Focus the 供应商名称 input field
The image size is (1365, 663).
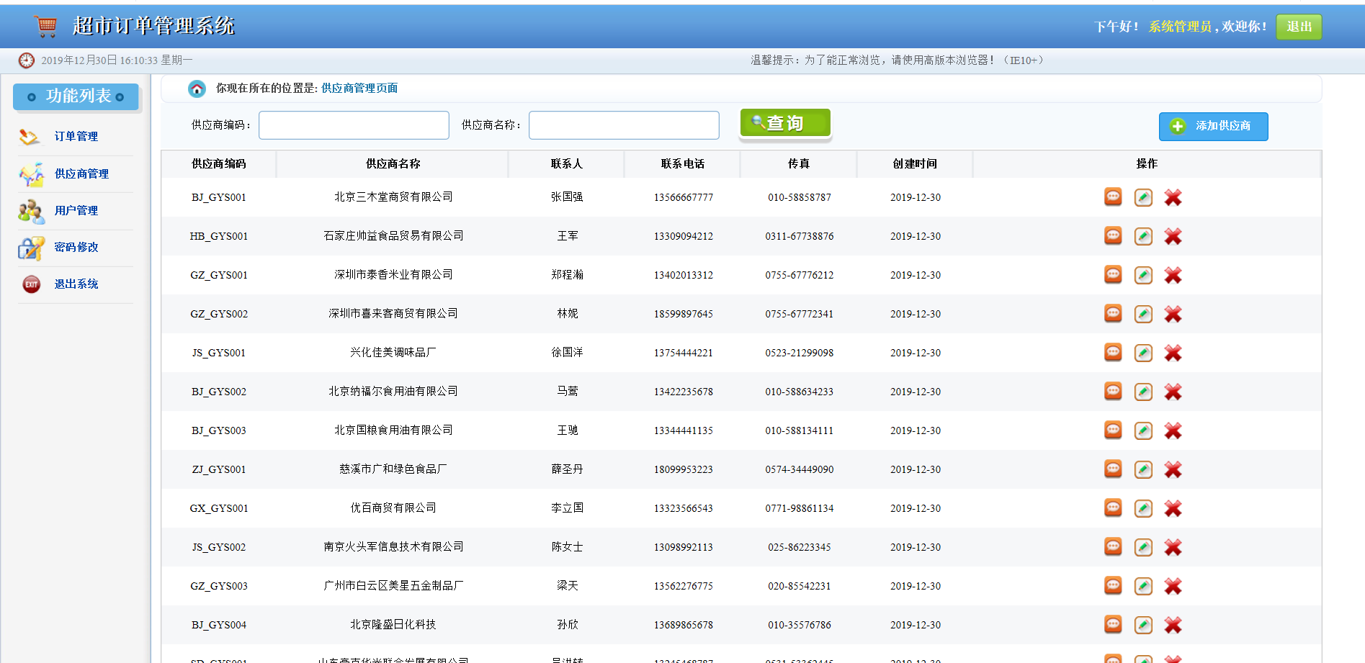[624, 125]
